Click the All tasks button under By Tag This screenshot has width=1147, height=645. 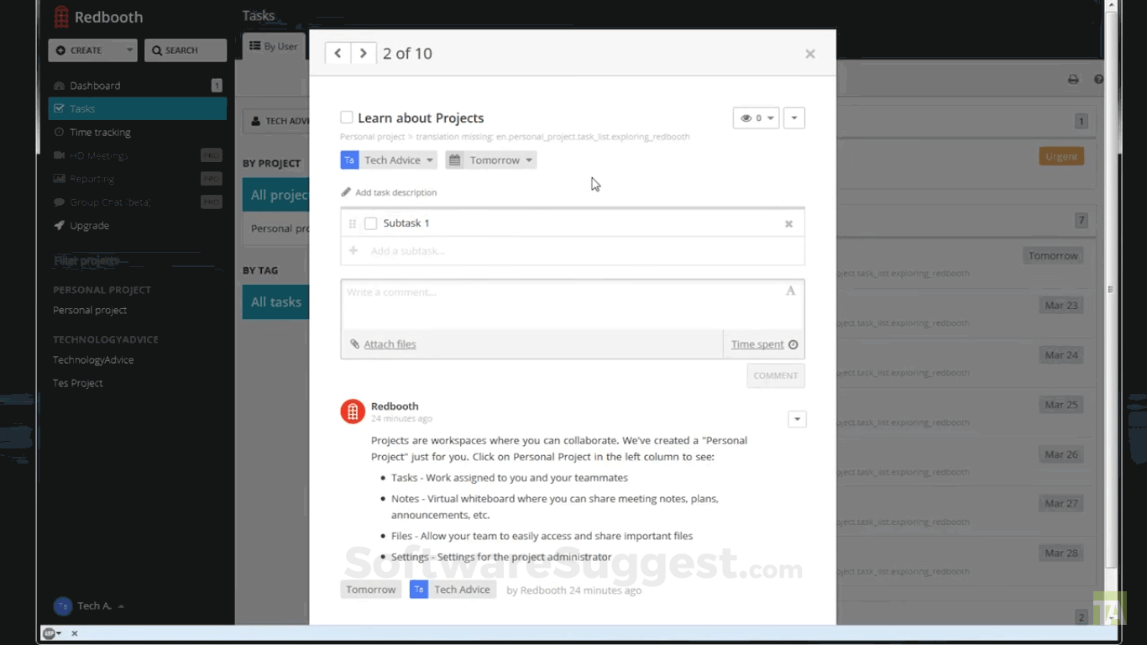point(275,302)
